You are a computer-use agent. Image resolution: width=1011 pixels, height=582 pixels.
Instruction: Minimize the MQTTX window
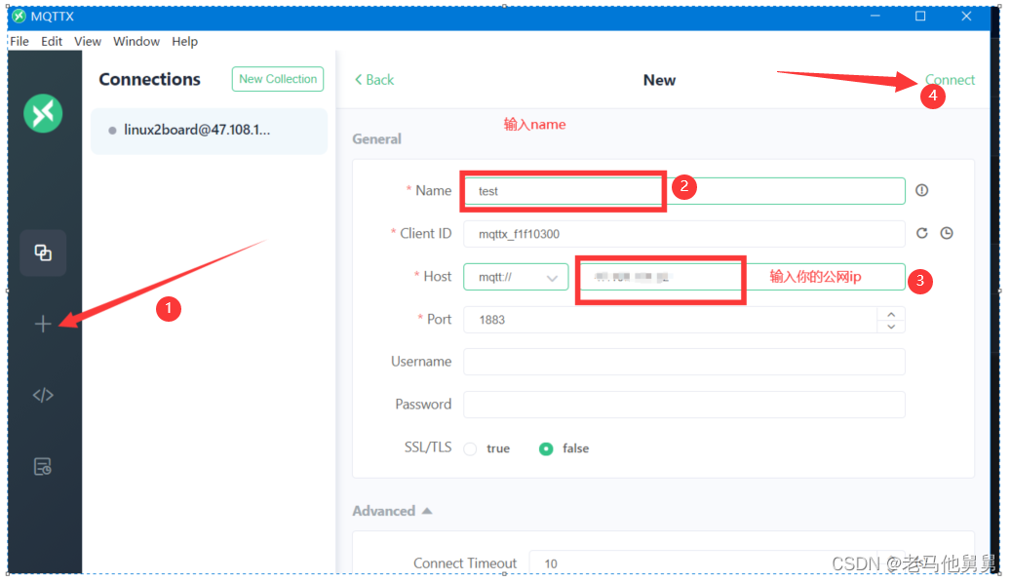(875, 17)
